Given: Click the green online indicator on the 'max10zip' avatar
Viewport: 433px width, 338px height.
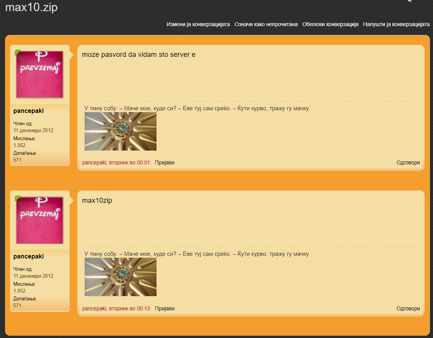Looking at the screenshot, I should click(x=17, y=198).
